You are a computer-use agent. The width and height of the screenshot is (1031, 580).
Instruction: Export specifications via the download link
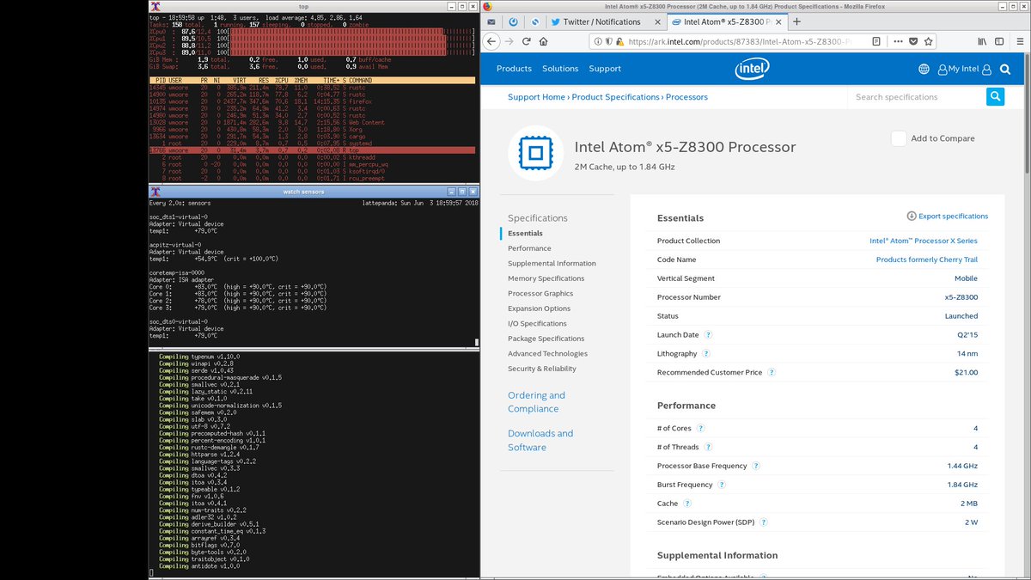(948, 217)
